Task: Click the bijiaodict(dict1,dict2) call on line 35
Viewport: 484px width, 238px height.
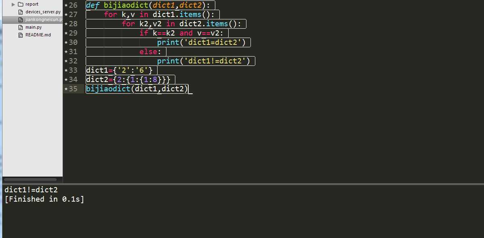Action: (x=137, y=89)
